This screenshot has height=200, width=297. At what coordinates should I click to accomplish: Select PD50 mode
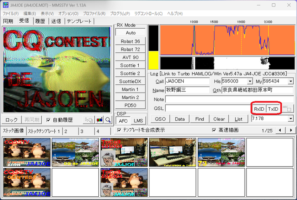pyautogui.click(x=130, y=105)
